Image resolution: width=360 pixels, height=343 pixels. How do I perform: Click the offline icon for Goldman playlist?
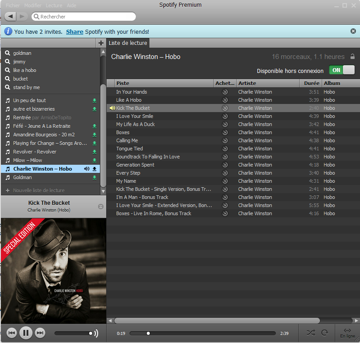point(94,177)
